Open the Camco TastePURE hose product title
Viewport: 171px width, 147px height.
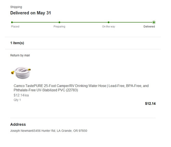(81, 88)
